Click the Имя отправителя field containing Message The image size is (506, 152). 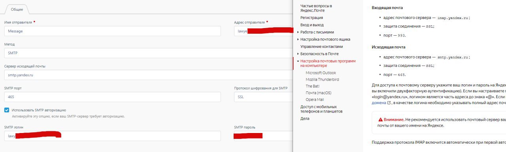pyautogui.click(x=113, y=31)
